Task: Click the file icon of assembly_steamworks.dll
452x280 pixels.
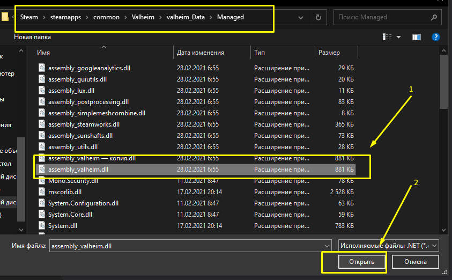Action: click(x=42, y=124)
